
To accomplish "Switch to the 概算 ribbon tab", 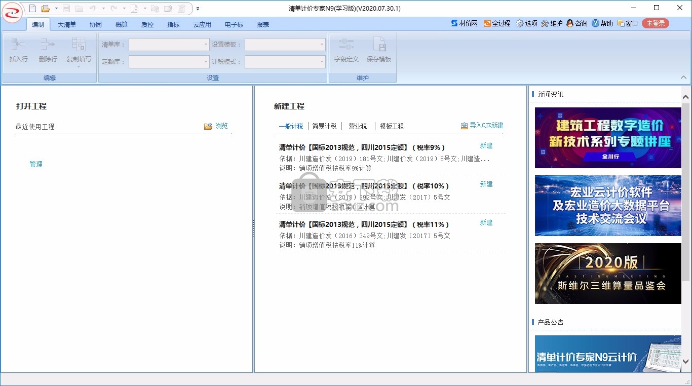I will pos(121,24).
